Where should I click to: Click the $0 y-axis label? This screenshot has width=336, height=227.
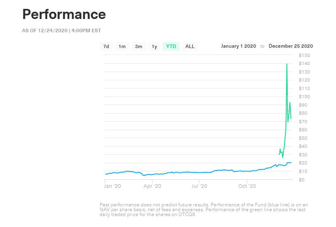click(302, 180)
